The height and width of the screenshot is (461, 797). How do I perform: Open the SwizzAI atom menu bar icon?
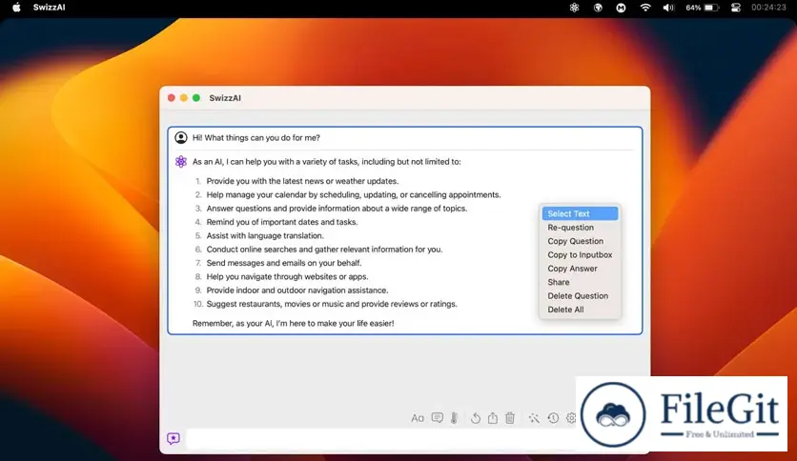point(574,8)
